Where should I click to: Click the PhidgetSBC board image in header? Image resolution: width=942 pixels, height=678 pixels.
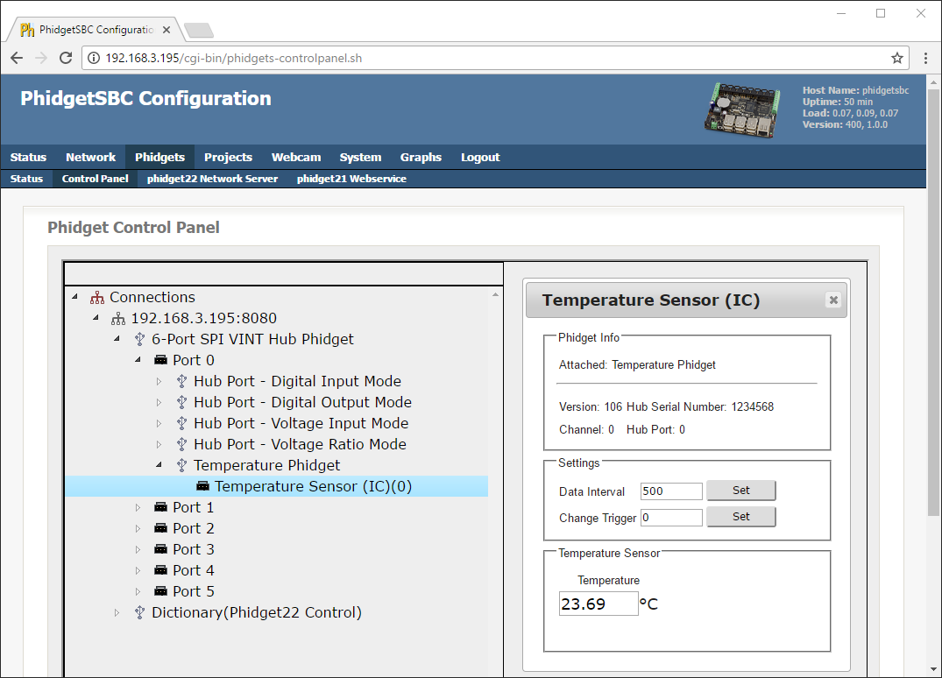tap(742, 109)
